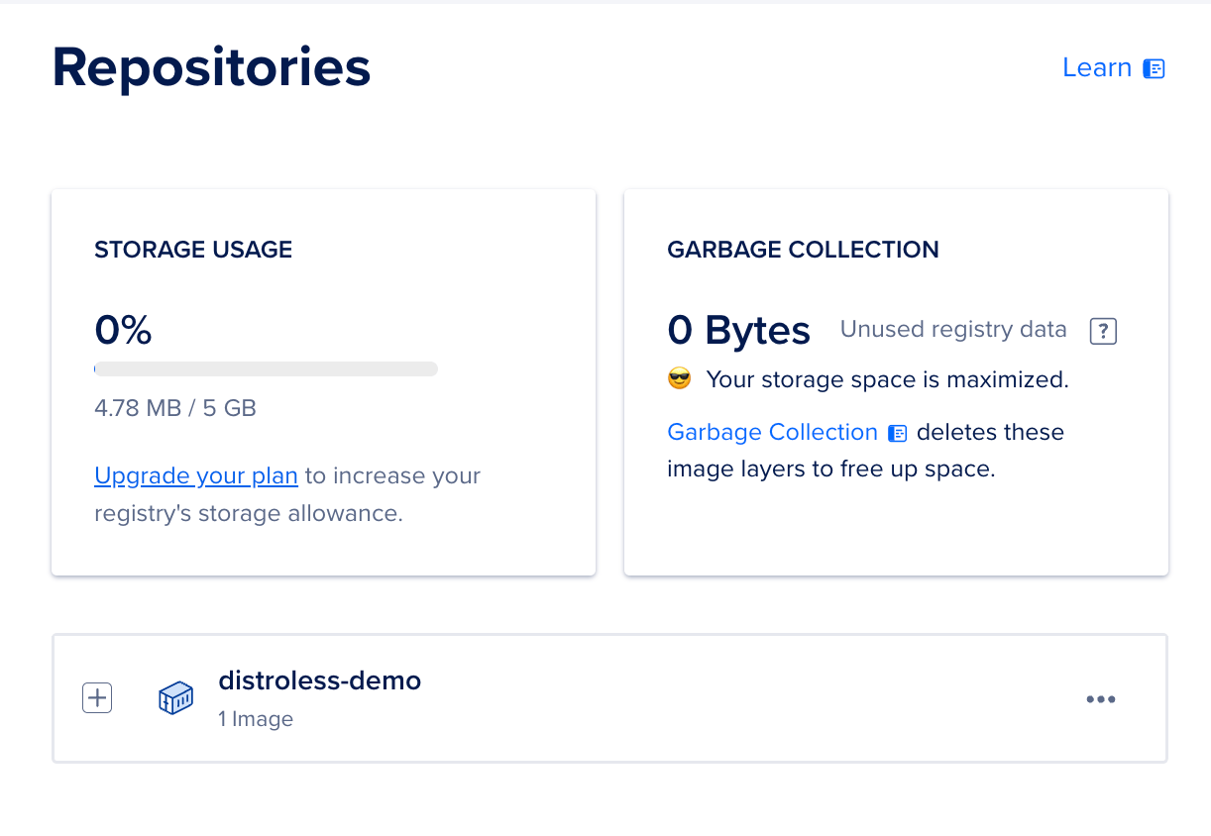Click the 0 Bytes value

pyautogui.click(x=739, y=330)
